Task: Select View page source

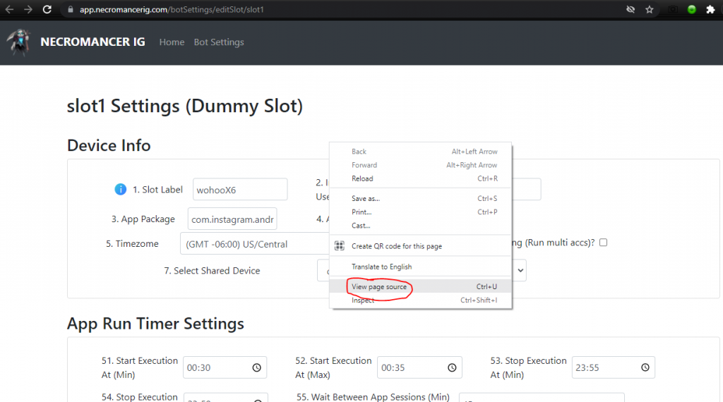Action: (x=421, y=286)
